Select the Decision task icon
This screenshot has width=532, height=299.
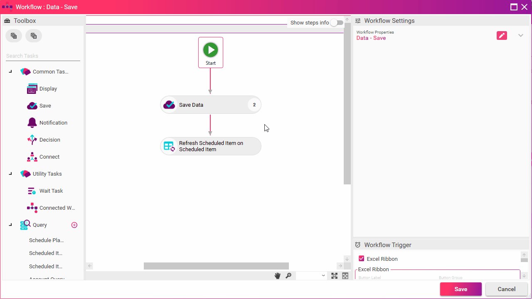[x=32, y=140]
